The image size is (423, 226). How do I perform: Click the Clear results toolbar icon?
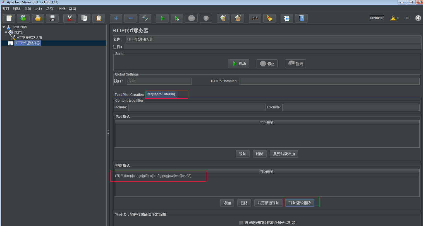223,18
